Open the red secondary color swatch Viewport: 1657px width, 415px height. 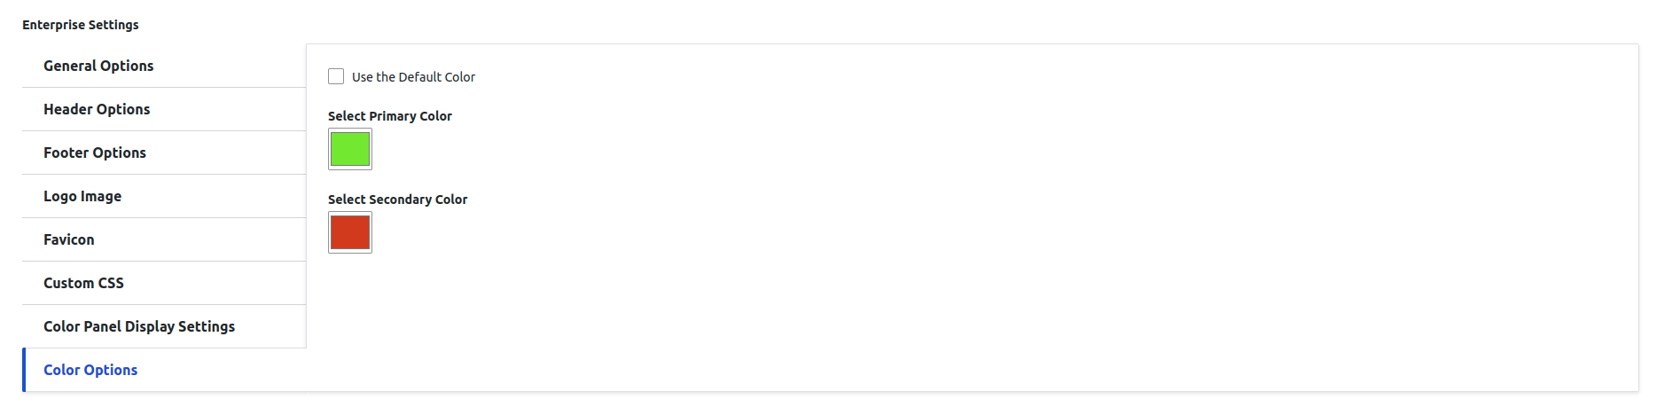point(350,232)
